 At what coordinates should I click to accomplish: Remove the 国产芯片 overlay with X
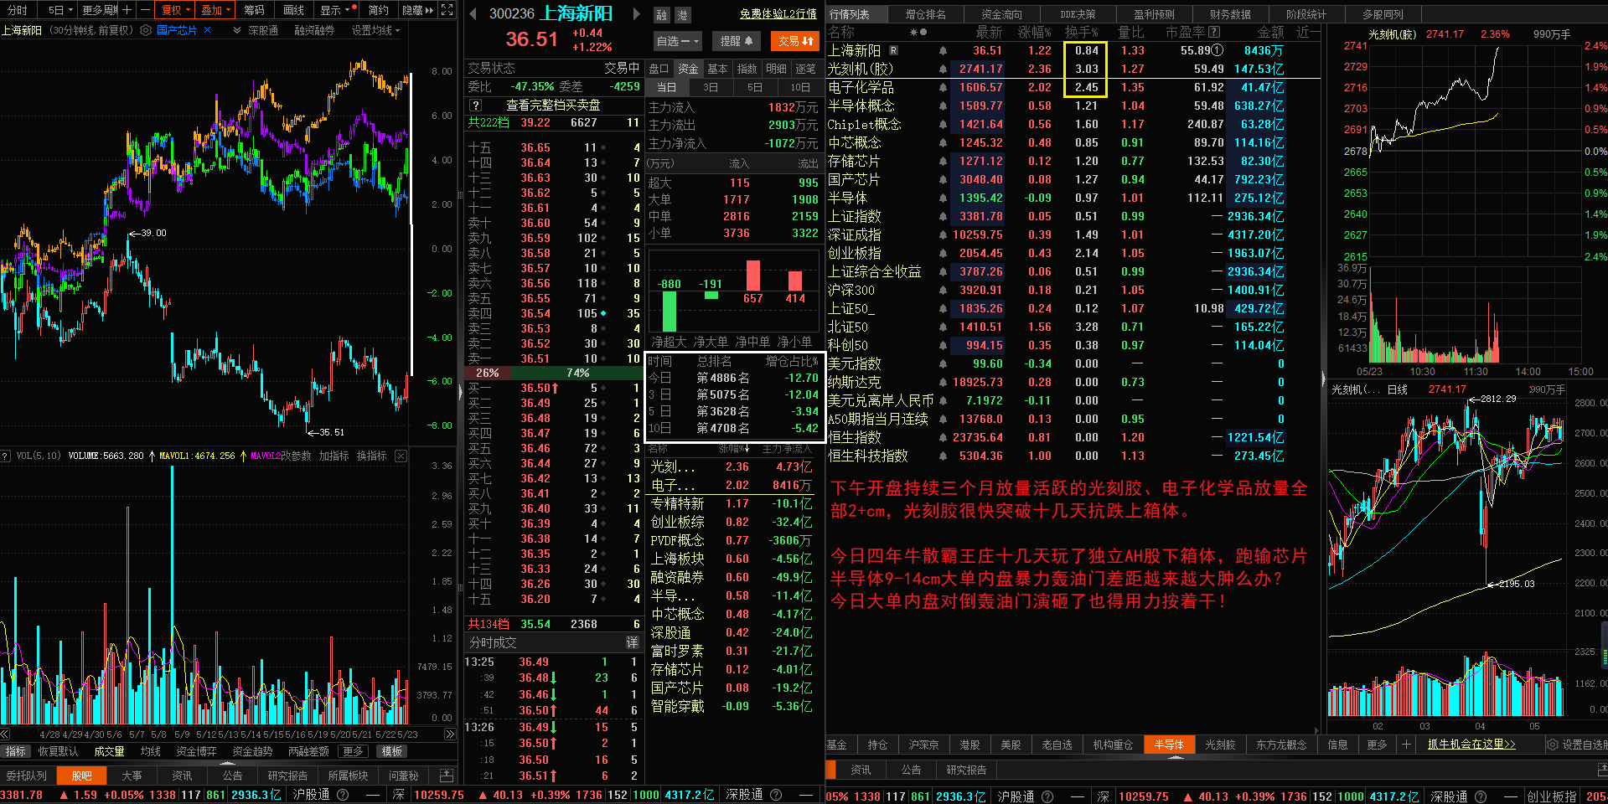208,30
